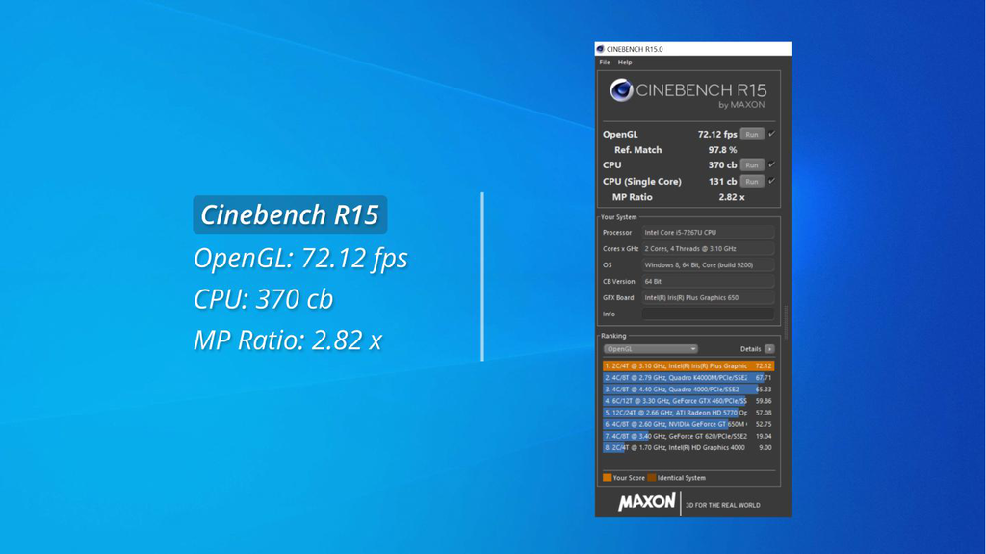Toggle the CPU test checkmark
986x554 pixels.
point(772,164)
